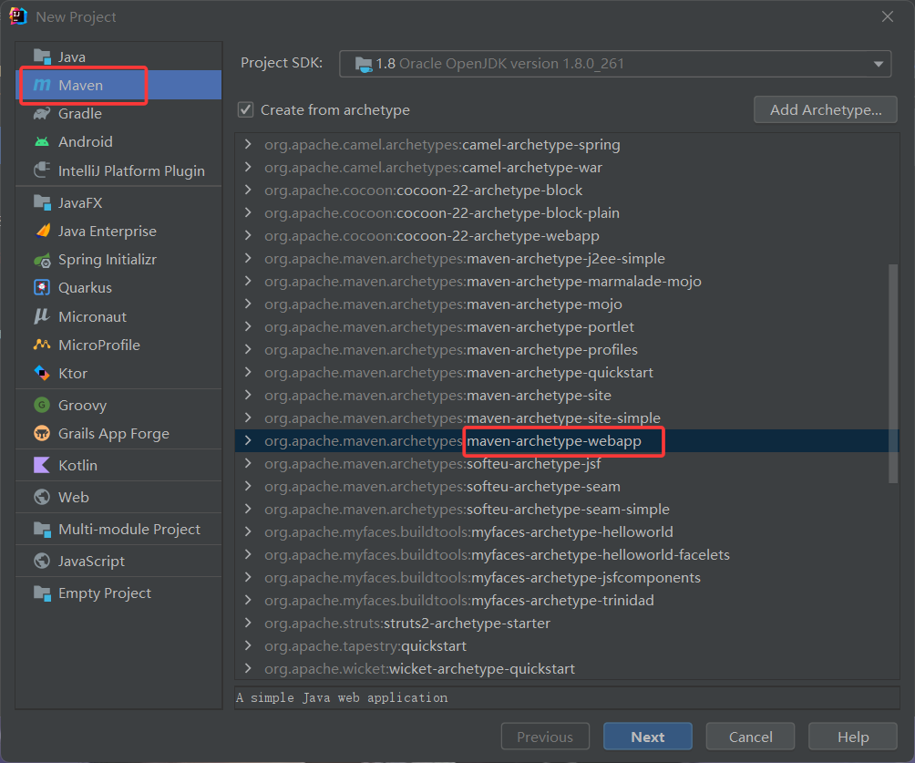The height and width of the screenshot is (763, 915).
Task: Click the MicroProfile icon
Action: [x=42, y=345]
